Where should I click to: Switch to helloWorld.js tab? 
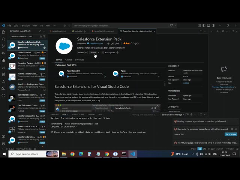pos(80,31)
